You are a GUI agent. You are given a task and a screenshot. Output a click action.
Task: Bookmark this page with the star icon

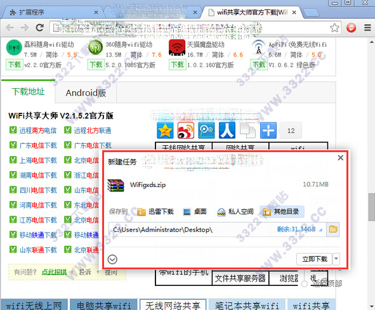334,28
